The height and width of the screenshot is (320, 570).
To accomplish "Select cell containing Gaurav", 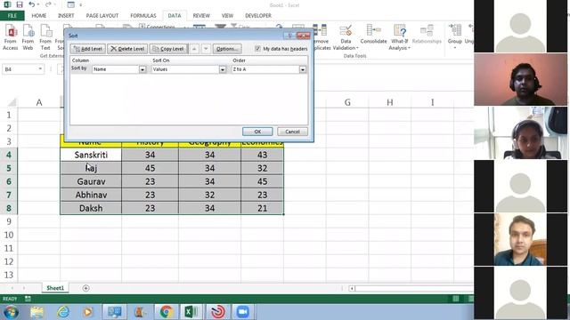I will tap(91, 181).
